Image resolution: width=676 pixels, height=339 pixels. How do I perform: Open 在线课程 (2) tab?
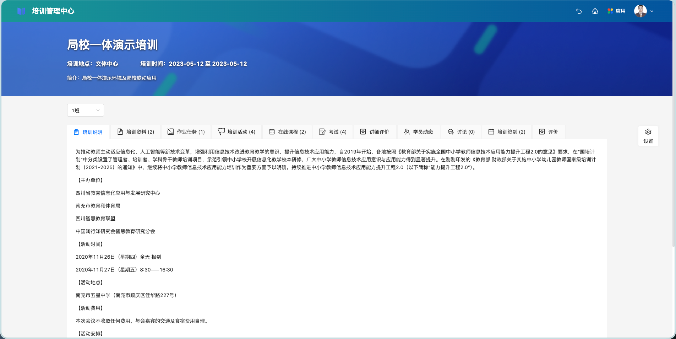point(287,132)
